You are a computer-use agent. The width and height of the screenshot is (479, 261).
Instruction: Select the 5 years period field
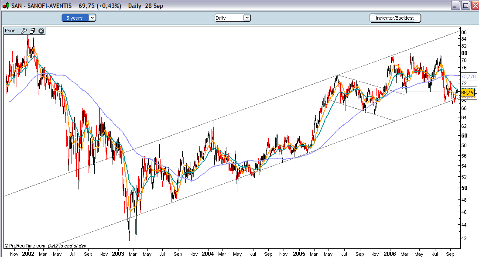click(x=75, y=18)
